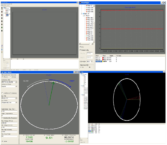
Task: Select the Analogs measurement source option
Action: coord(10,77)
